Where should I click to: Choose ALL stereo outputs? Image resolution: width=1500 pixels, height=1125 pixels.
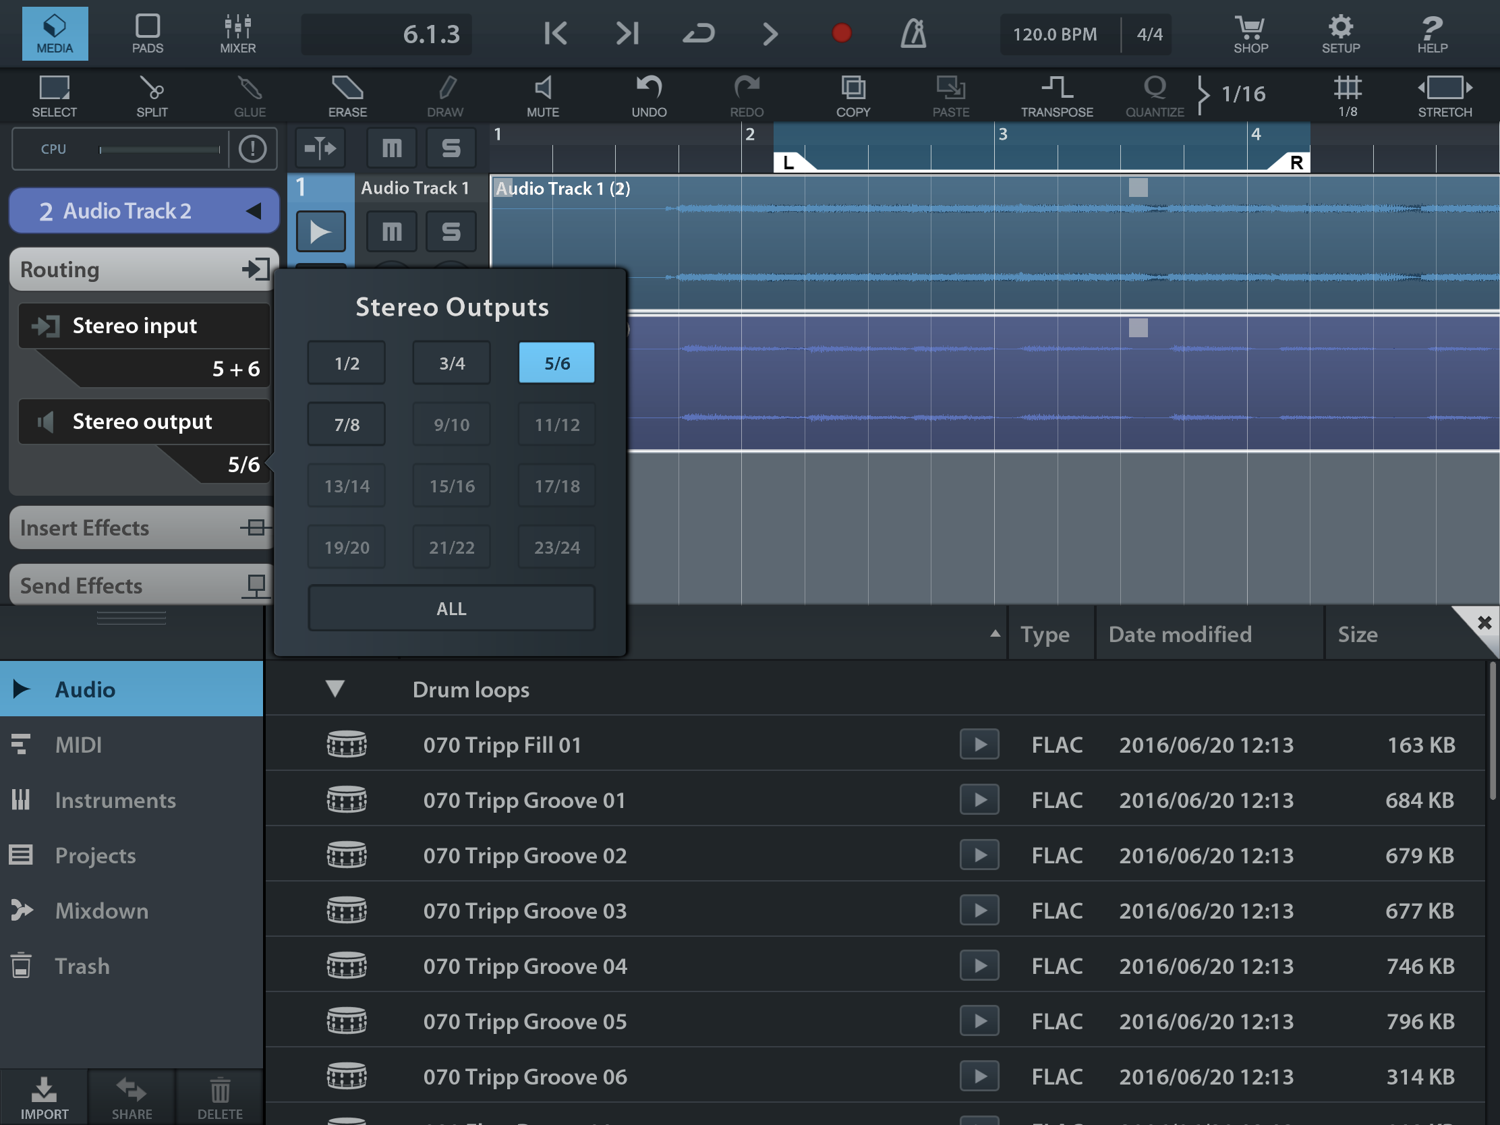pos(452,608)
